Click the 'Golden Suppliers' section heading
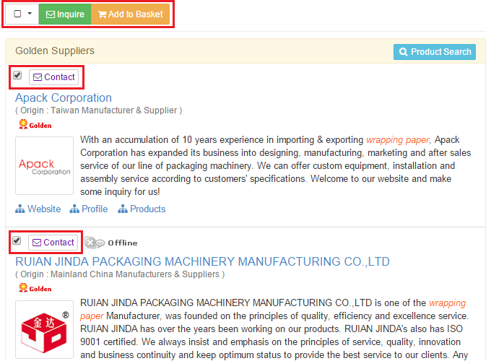The image size is (491, 361). point(55,51)
